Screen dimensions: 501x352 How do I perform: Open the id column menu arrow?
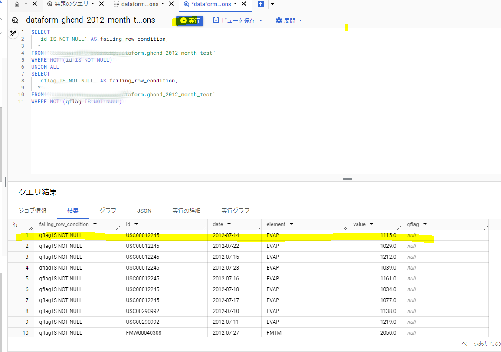[136, 224]
